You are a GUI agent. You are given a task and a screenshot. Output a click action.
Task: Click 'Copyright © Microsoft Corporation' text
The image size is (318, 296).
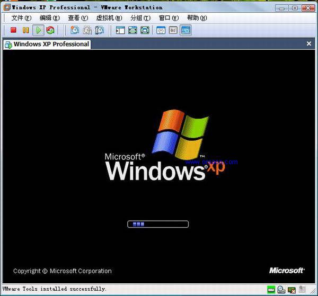[63, 271]
